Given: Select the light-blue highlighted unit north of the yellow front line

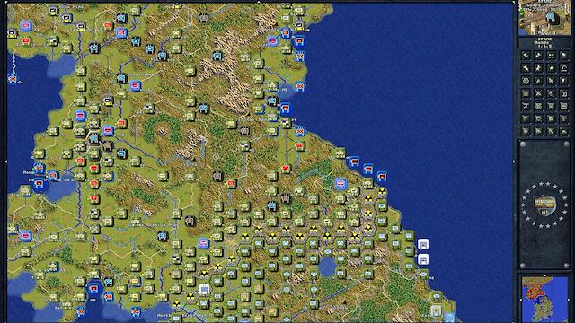Looking at the screenshot, I should coord(341,183).
